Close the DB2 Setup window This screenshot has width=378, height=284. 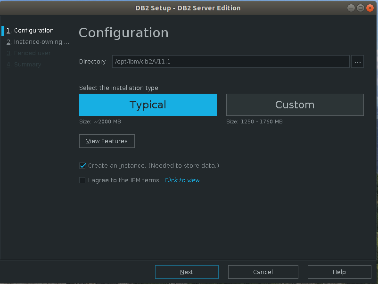tap(369, 8)
